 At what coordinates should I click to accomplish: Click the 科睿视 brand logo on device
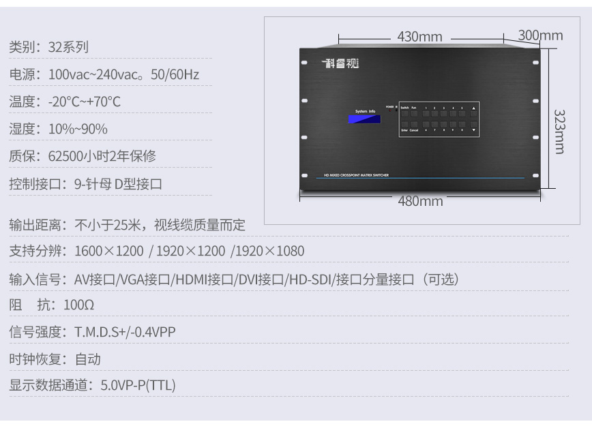click(340, 63)
